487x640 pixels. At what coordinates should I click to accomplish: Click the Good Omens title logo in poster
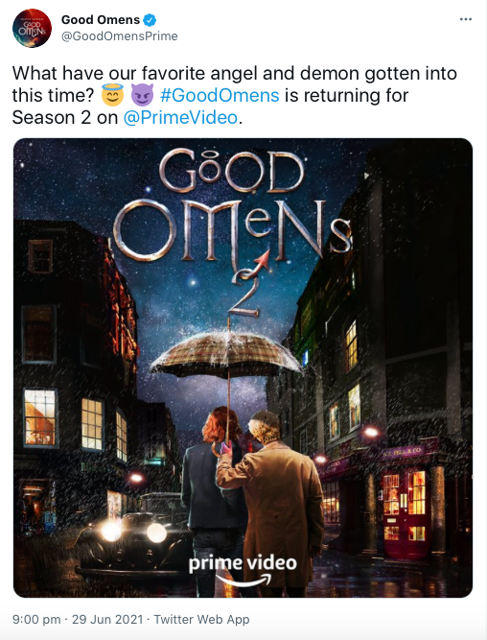pyautogui.click(x=231, y=208)
